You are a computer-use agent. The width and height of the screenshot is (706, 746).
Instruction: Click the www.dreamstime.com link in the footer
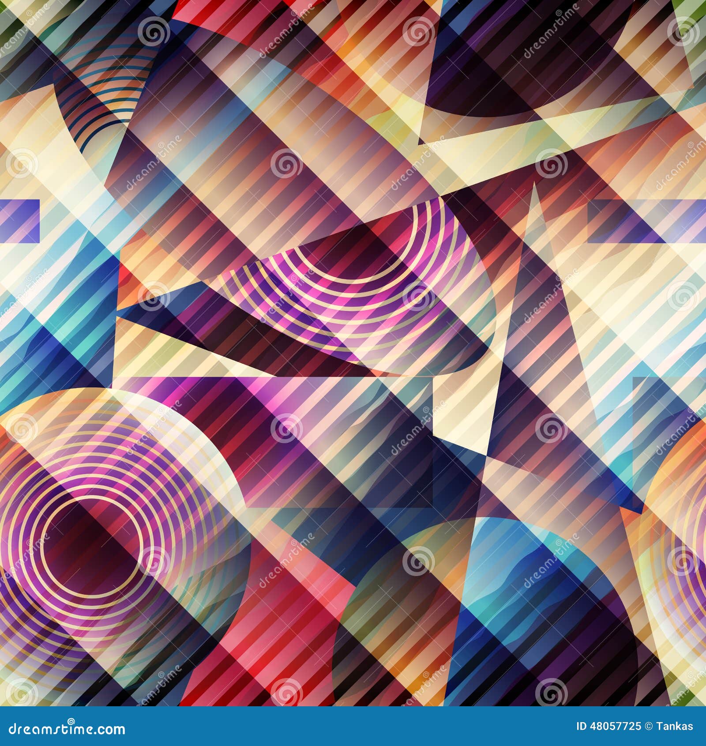[x=66, y=730]
